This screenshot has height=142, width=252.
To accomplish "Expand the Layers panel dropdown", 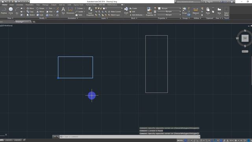I will click(104, 18).
